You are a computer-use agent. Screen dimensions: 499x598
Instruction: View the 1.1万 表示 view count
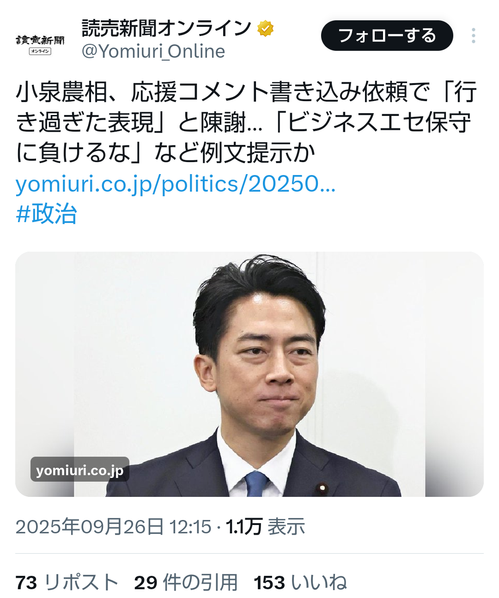pyautogui.click(x=265, y=527)
